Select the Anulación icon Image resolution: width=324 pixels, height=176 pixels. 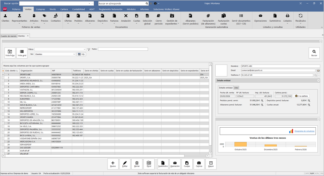tap(126, 18)
